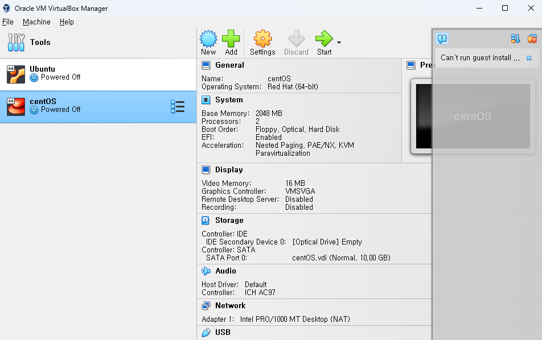This screenshot has height=340, width=542.
Task: Click the [Optical Drive] Empty entry
Action: click(x=327, y=242)
